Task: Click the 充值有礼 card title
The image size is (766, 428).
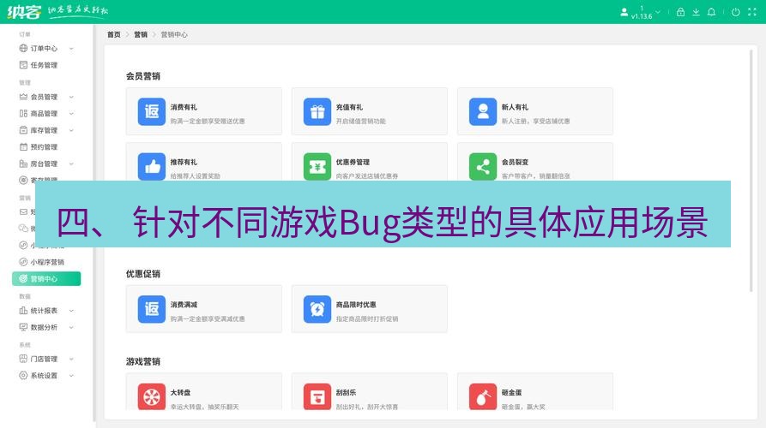Action: [x=349, y=107]
